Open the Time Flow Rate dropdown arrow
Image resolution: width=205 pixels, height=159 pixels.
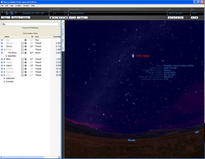click(66, 13)
